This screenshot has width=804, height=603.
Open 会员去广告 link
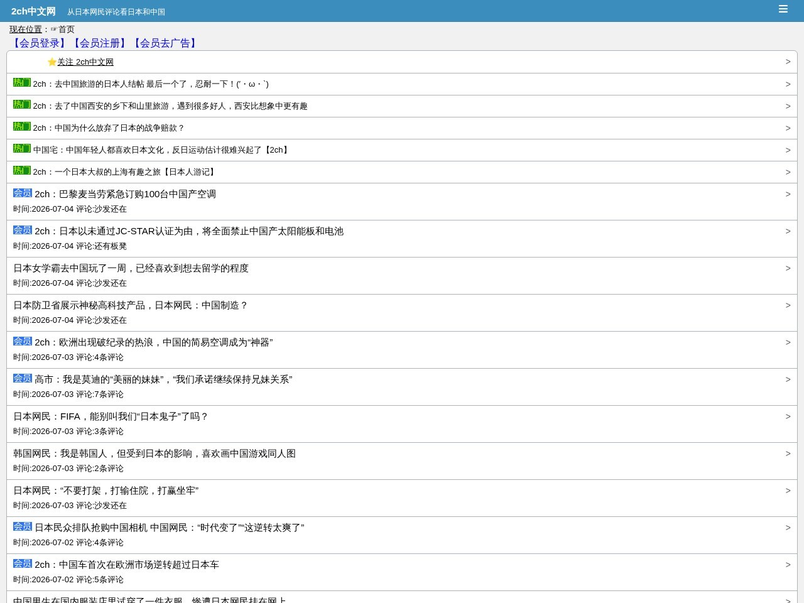[x=165, y=43]
